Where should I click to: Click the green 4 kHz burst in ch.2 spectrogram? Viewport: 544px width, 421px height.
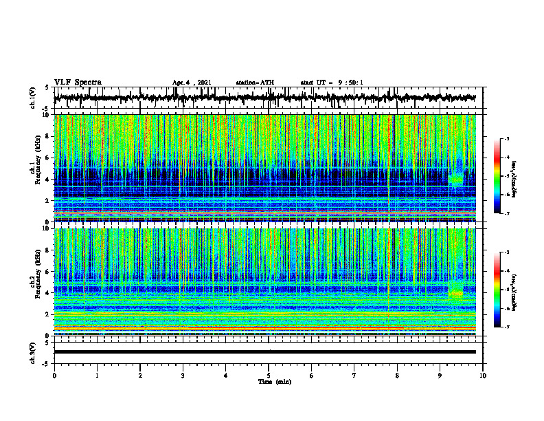click(456, 294)
